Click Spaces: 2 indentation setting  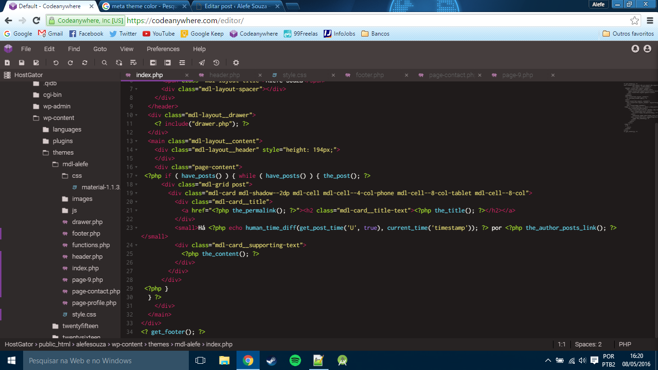[588, 344]
